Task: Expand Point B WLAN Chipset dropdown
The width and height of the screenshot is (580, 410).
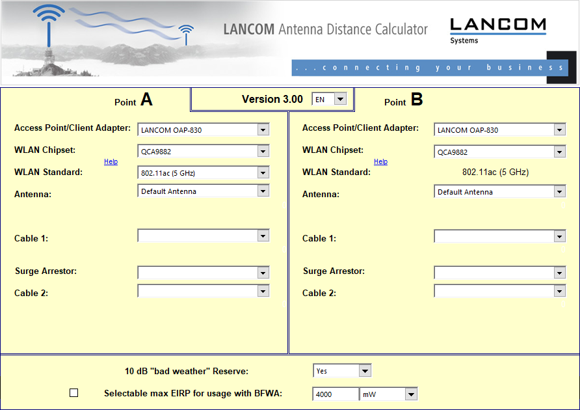Action: click(x=499, y=152)
